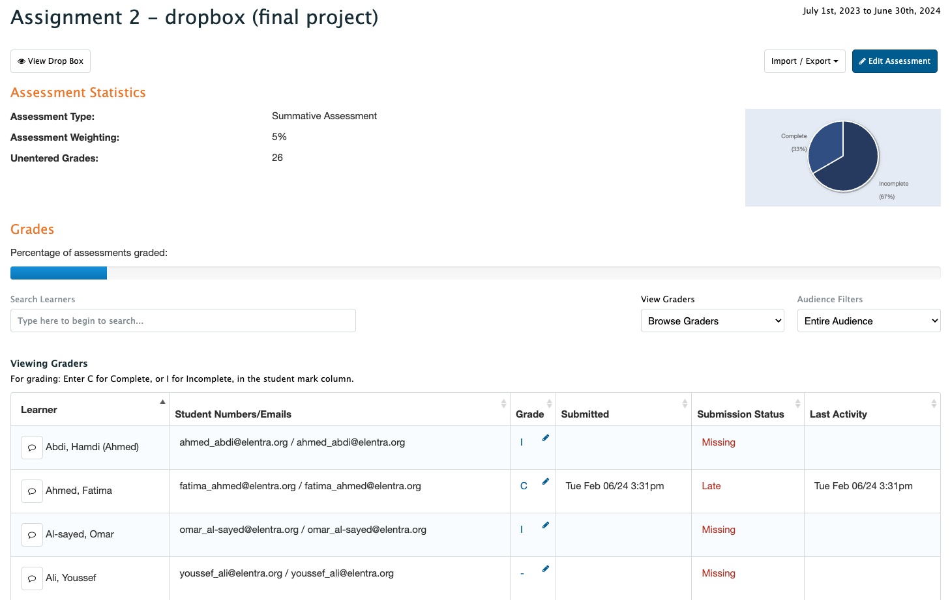Sort by Submission Status column
Viewport: 950px width, 600px height.
(x=741, y=414)
